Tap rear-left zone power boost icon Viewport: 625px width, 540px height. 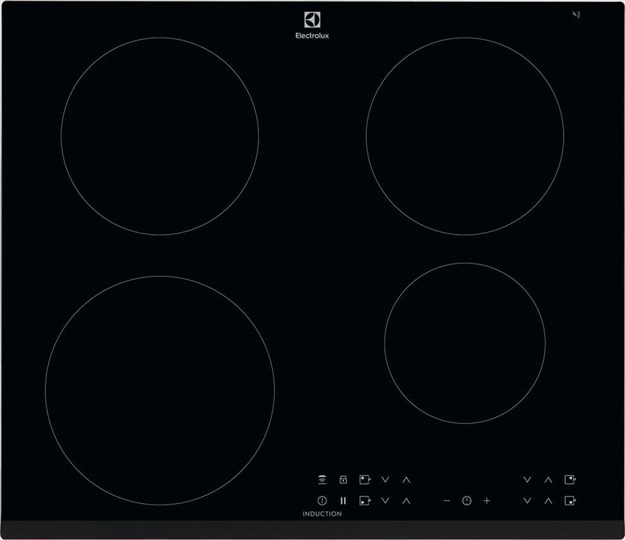[365, 480]
